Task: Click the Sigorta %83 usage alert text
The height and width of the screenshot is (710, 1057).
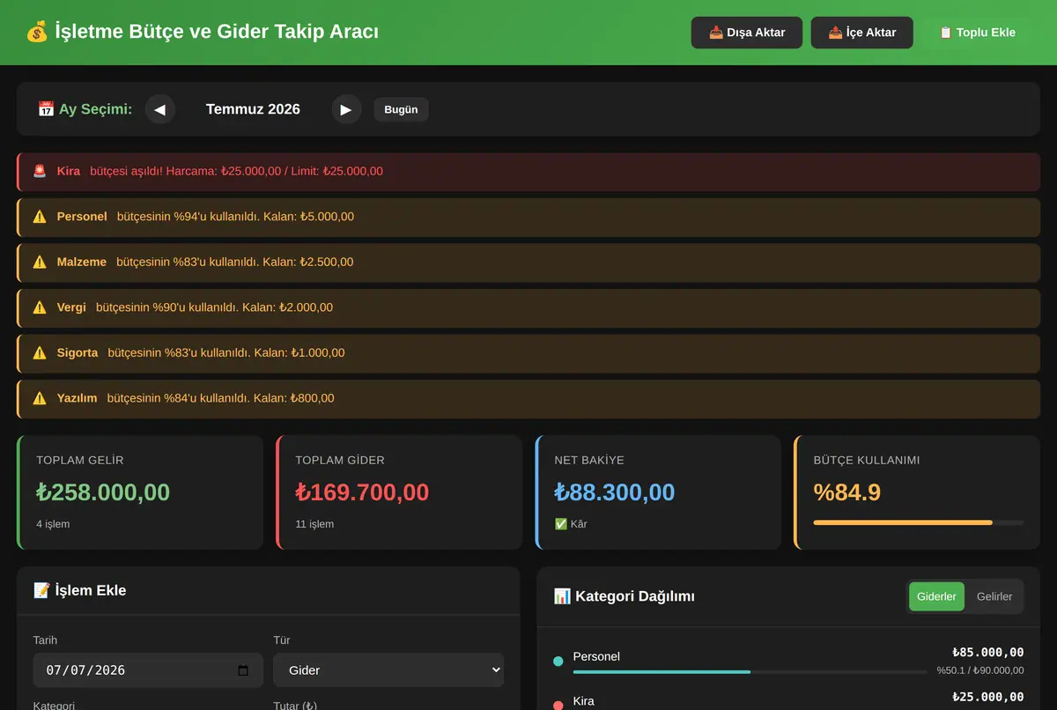Action: [226, 352]
